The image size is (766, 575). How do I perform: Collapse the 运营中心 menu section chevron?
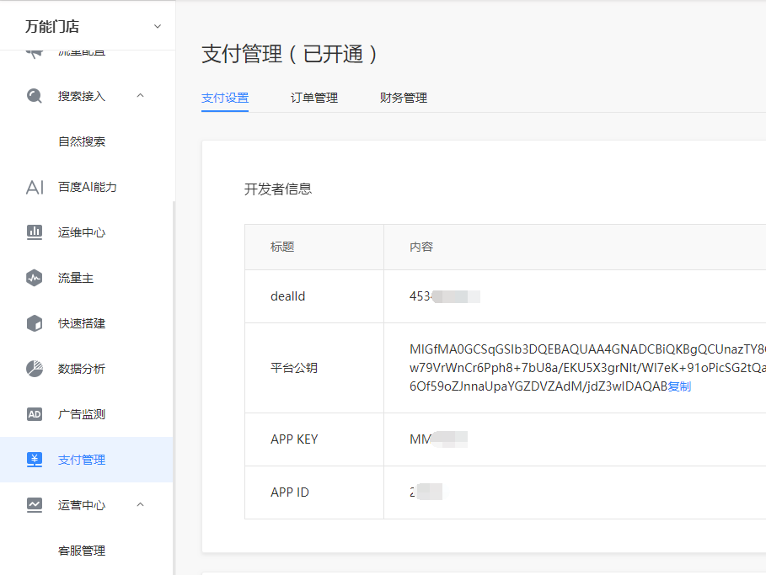coord(141,505)
